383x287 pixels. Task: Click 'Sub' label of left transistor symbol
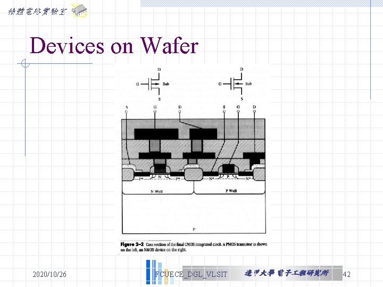point(166,84)
